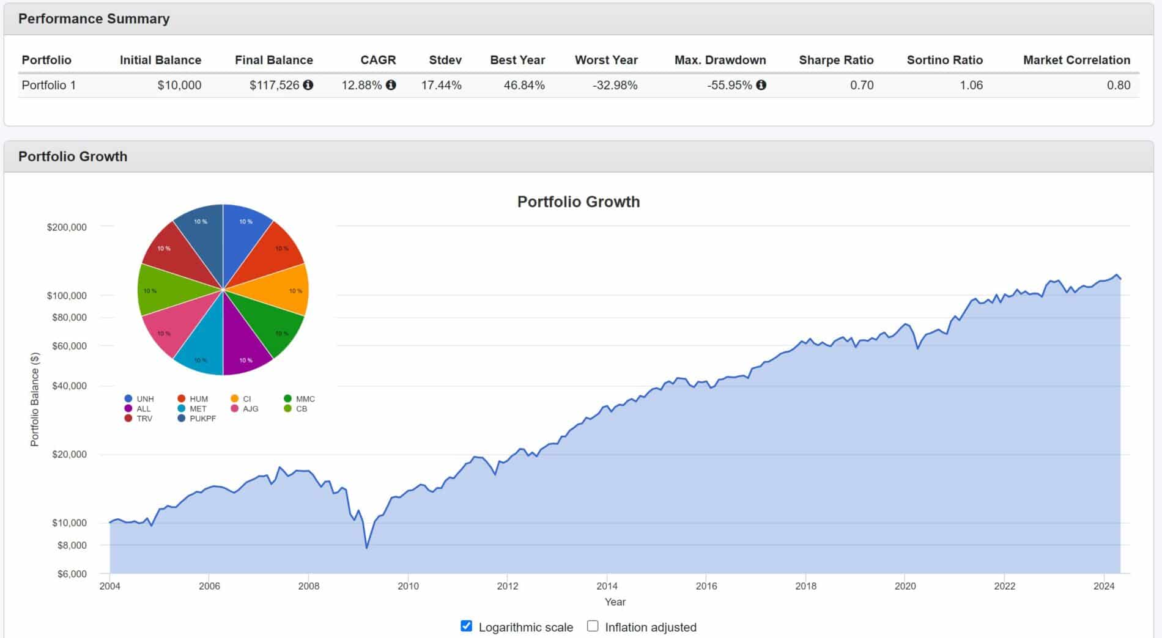Click info icon beside Final Balance value
Screen dimensions: 1162x638
[308, 85]
